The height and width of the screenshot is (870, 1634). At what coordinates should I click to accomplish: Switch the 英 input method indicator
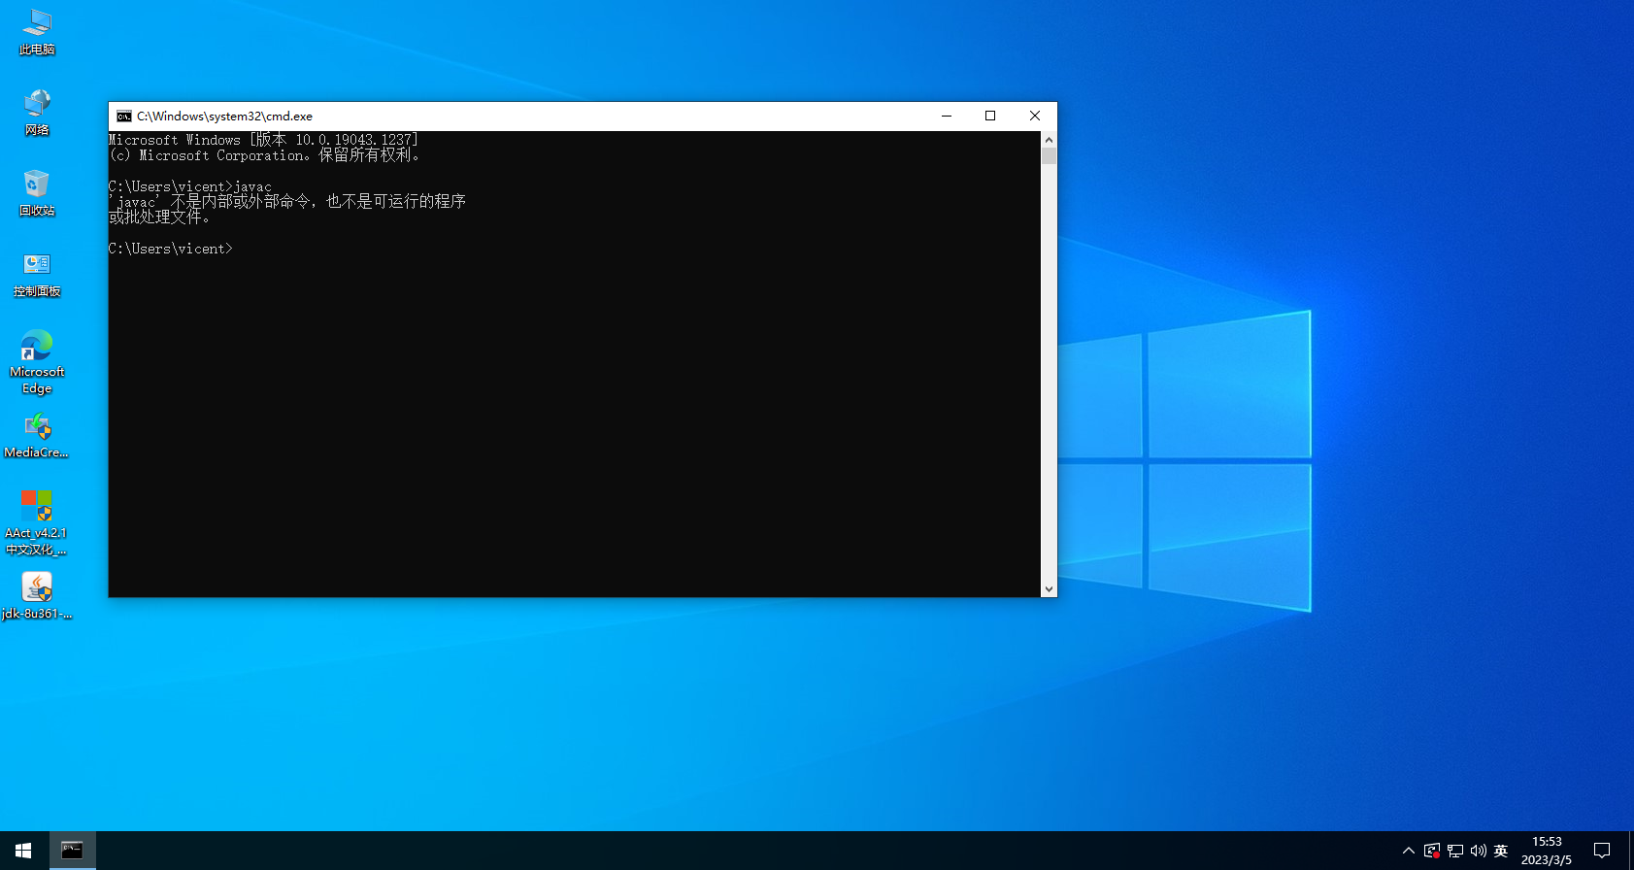[x=1501, y=851]
